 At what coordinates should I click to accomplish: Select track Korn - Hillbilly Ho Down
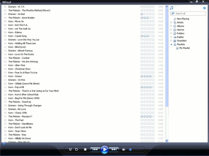[x=20, y=138]
